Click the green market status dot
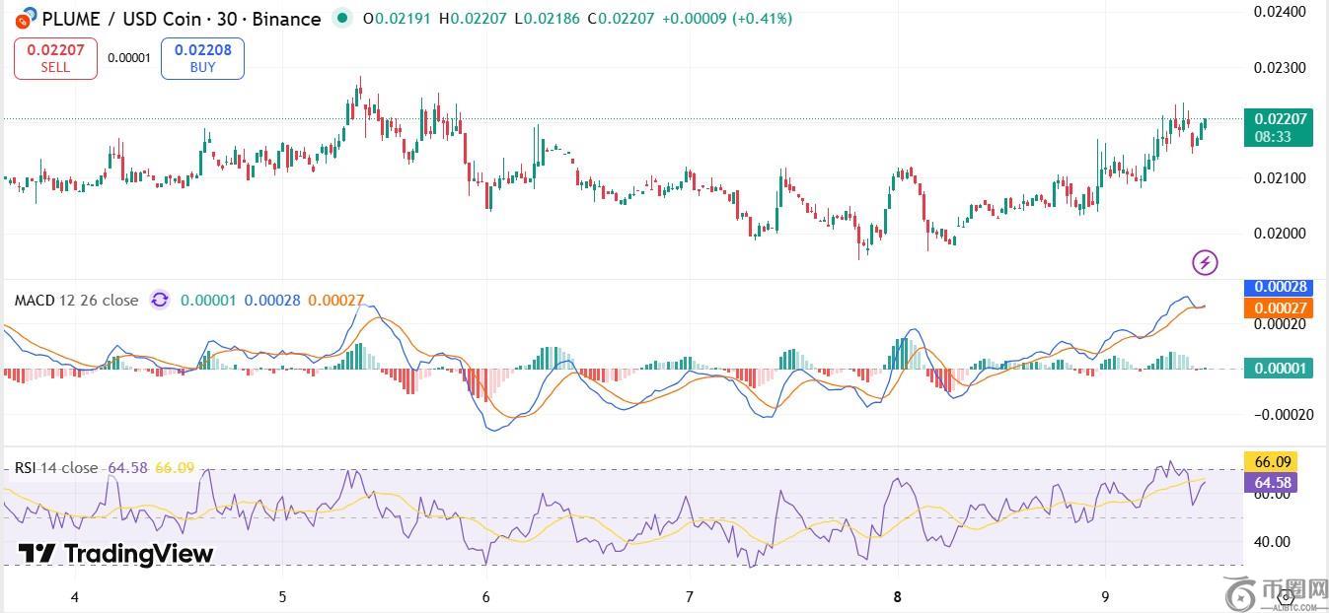1329x613 pixels. click(x=341, y=18)
